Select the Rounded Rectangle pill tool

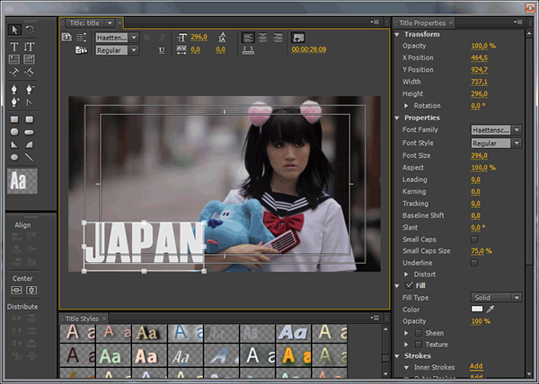(30, 132)
